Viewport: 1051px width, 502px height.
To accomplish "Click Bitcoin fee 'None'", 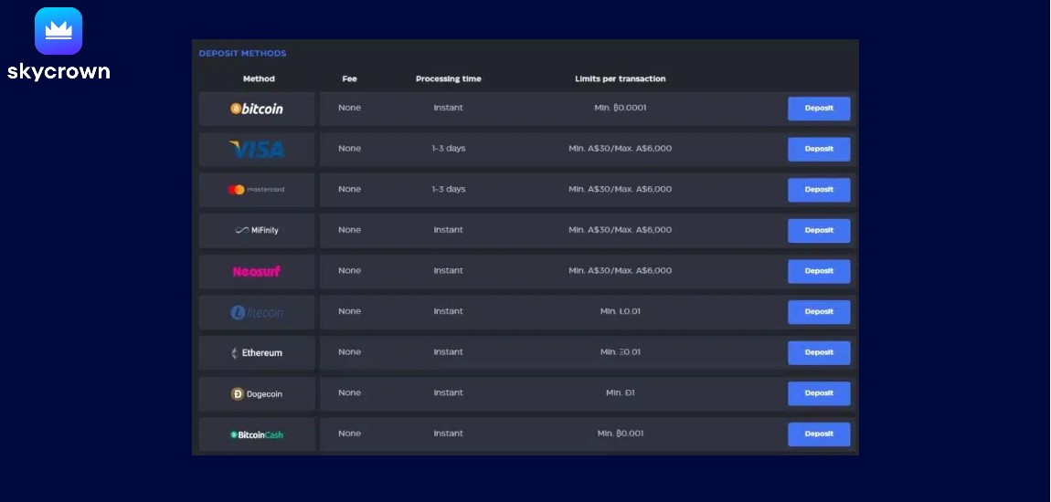I will click(x=349, y=108).
